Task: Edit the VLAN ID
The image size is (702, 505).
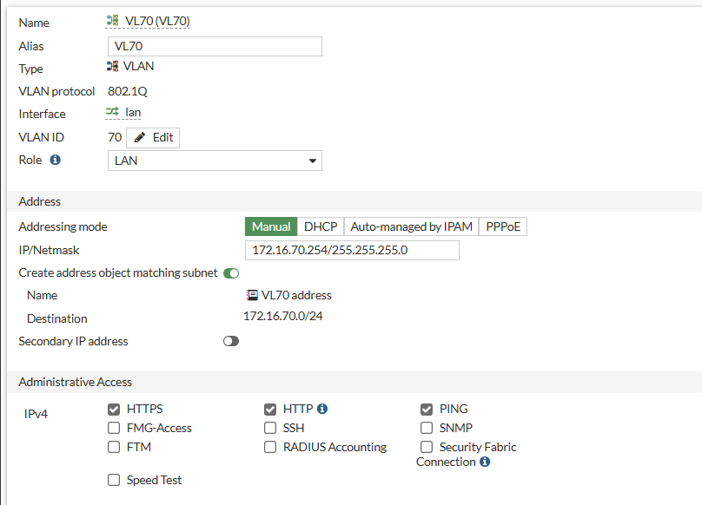Action: [x=153, y=137]
